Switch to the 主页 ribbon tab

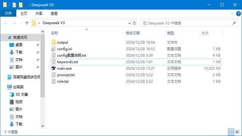click(x=24, y=14)
